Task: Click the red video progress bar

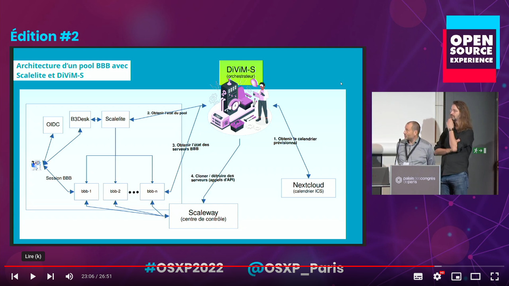Action: (x=219, y=266)
